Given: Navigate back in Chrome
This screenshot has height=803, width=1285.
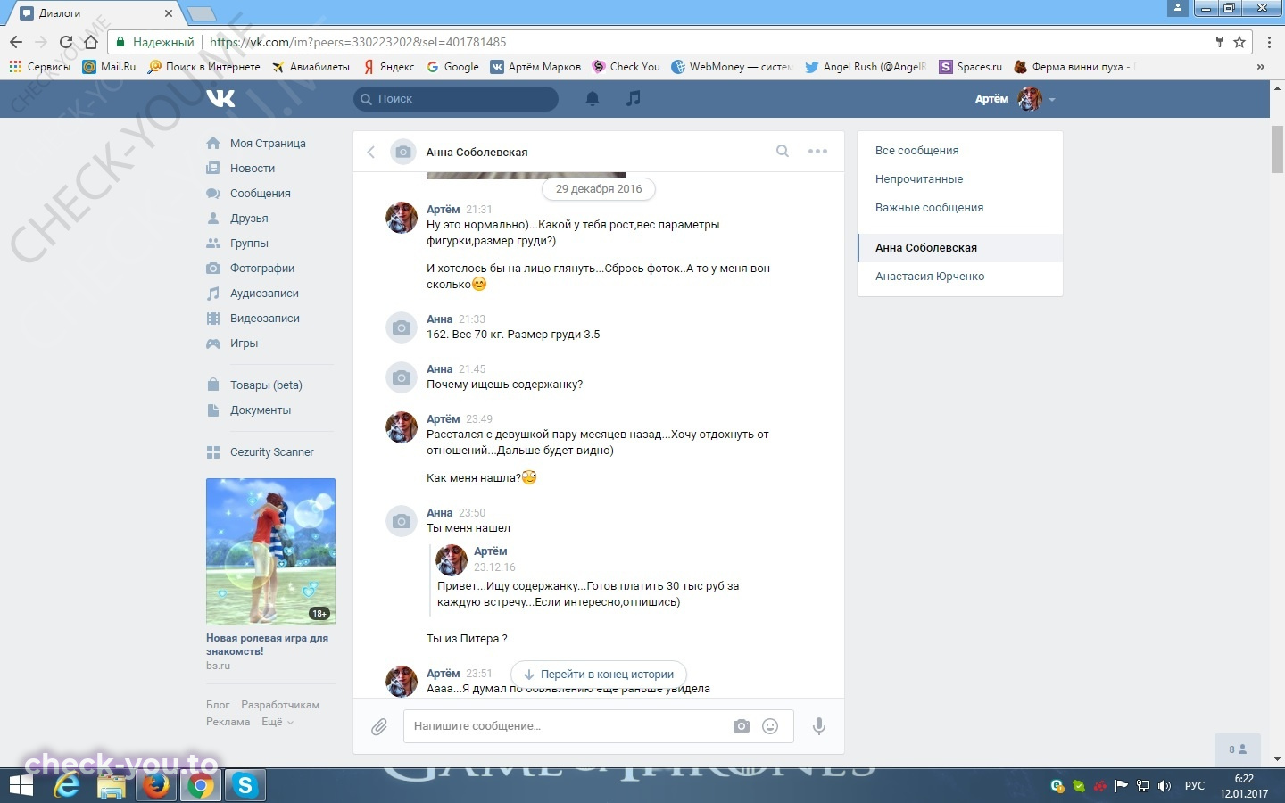Looking at the screenshot, I should [16, 42].
